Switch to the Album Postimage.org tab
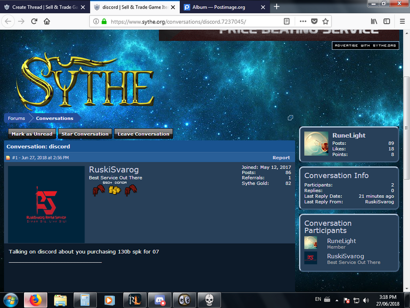 (225, 7)
